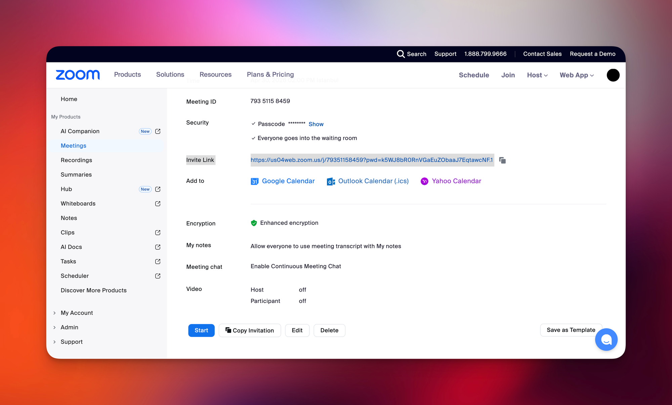Open the Products menu
Image resolution: width=672 pixels, height=405 pixels.
(127, 74)
